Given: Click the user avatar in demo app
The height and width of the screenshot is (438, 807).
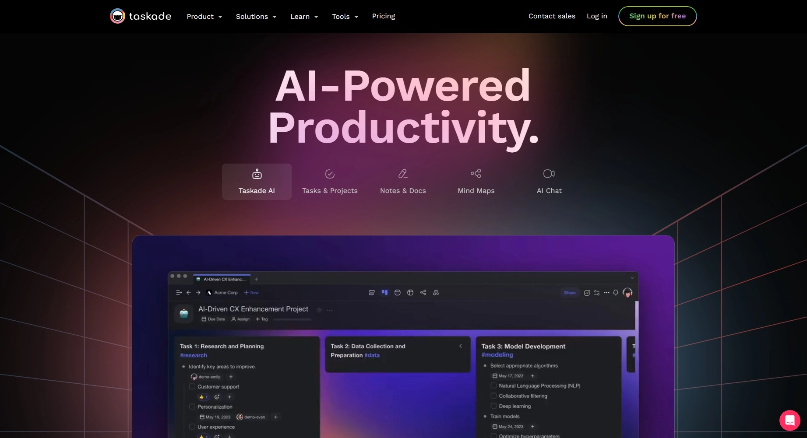Looking at the screenshot, I should (627, 292).
